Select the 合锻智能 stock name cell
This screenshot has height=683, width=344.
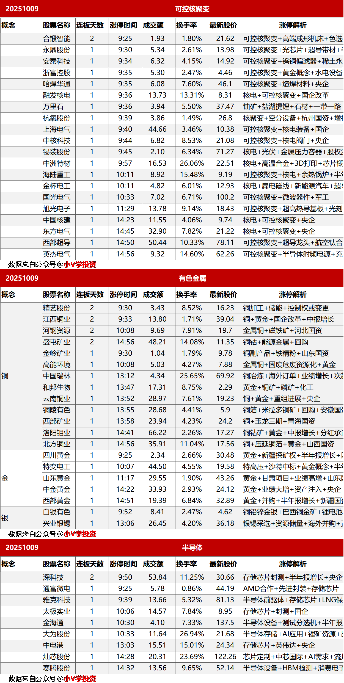pos(57,39)
